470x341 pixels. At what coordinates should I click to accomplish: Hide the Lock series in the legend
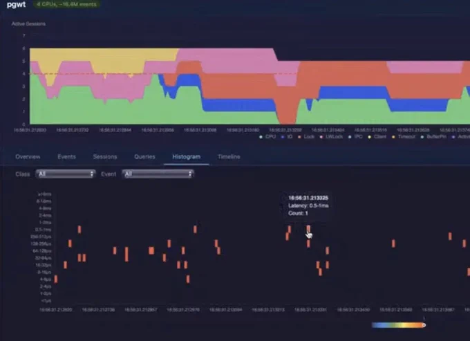(306, 137)
